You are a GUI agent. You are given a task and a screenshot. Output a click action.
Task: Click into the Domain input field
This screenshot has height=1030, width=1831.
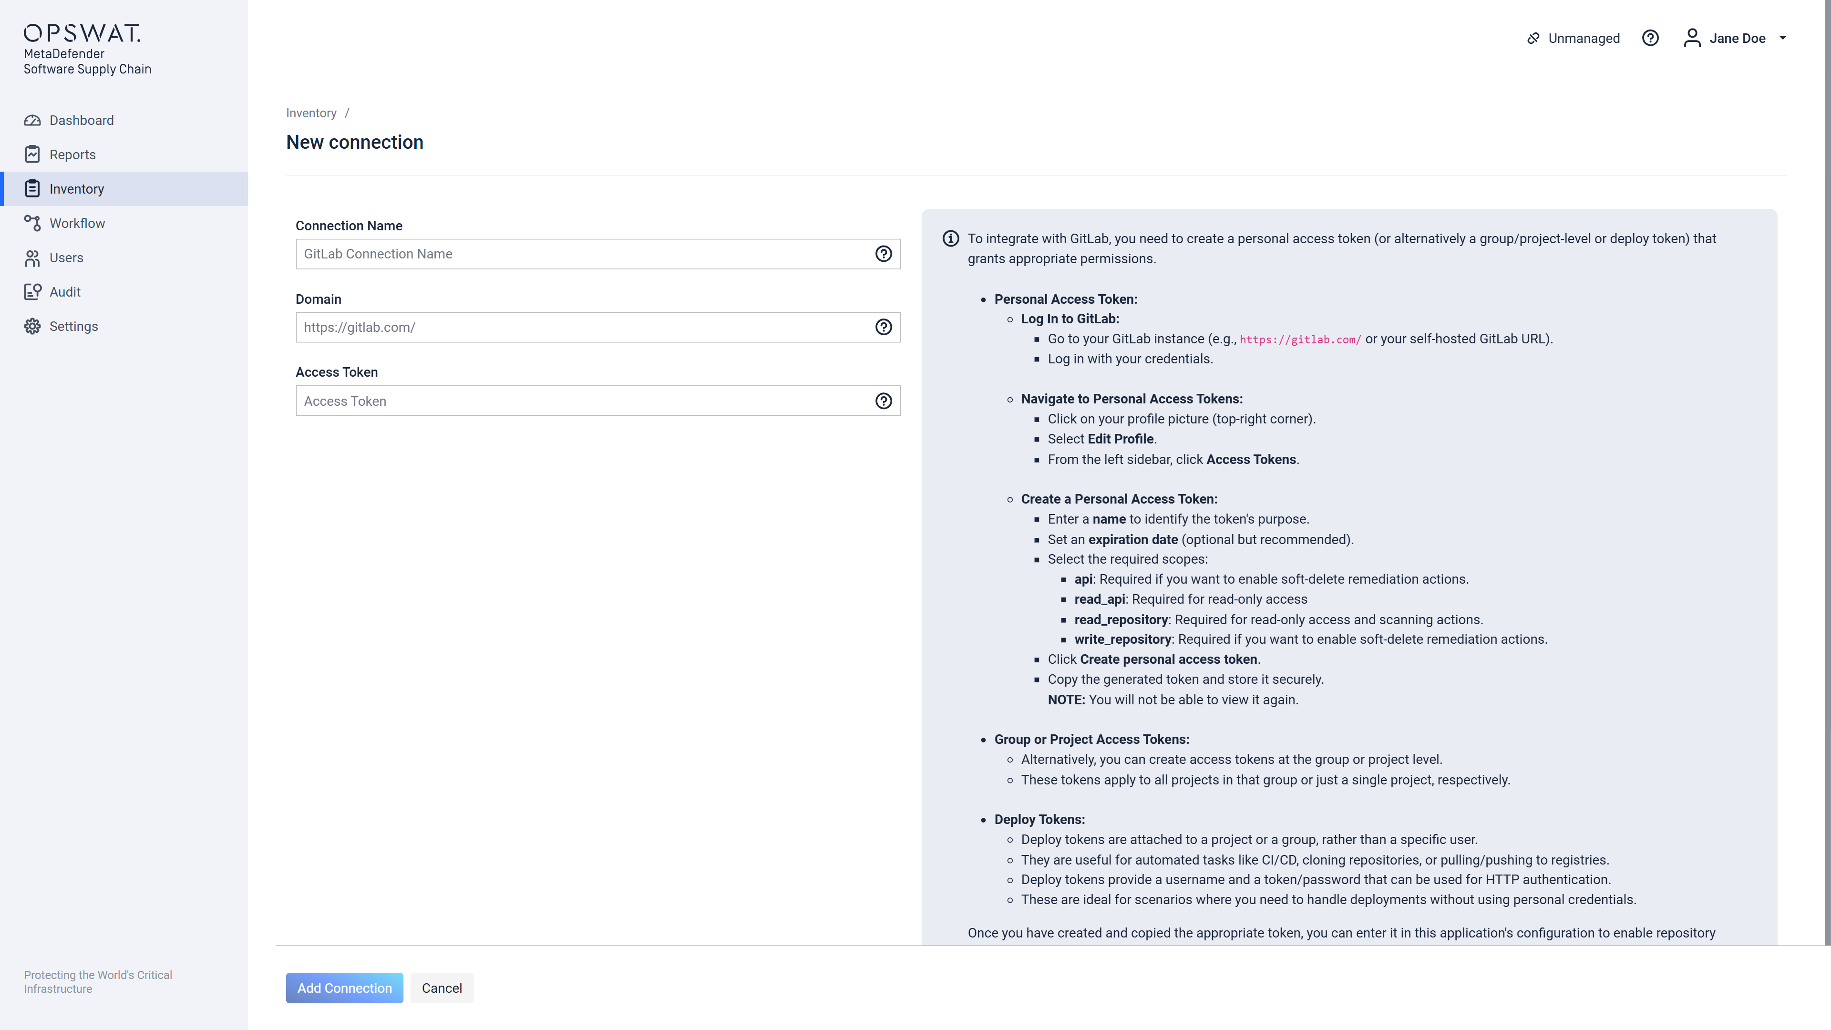[x=583, y=327]
